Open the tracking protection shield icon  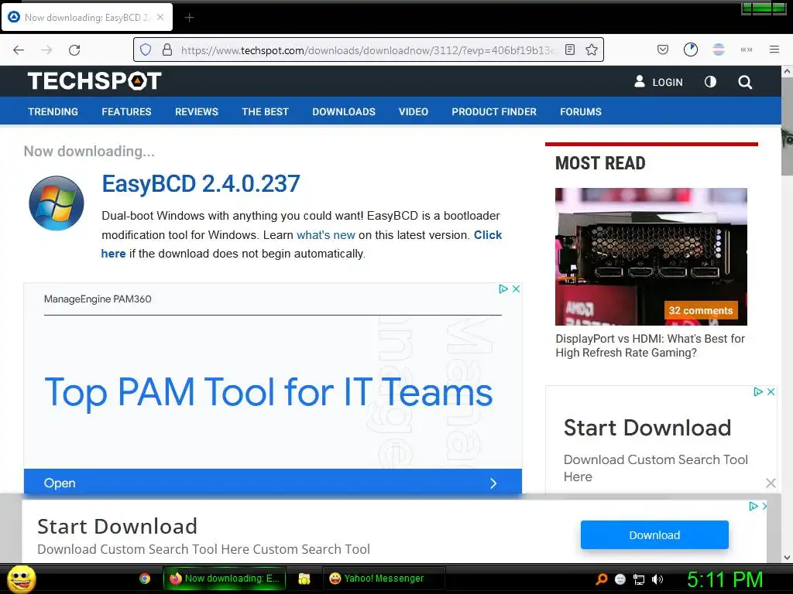(x=146, y=50)
